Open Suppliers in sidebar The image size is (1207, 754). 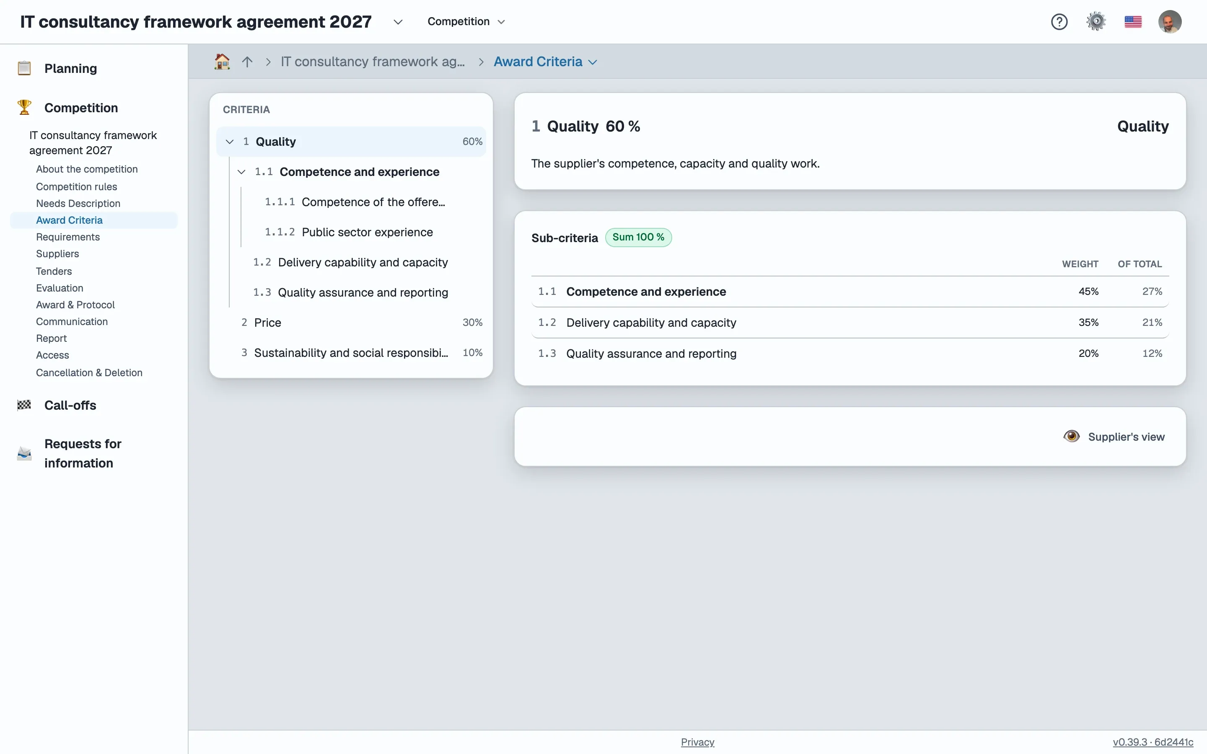57,254
